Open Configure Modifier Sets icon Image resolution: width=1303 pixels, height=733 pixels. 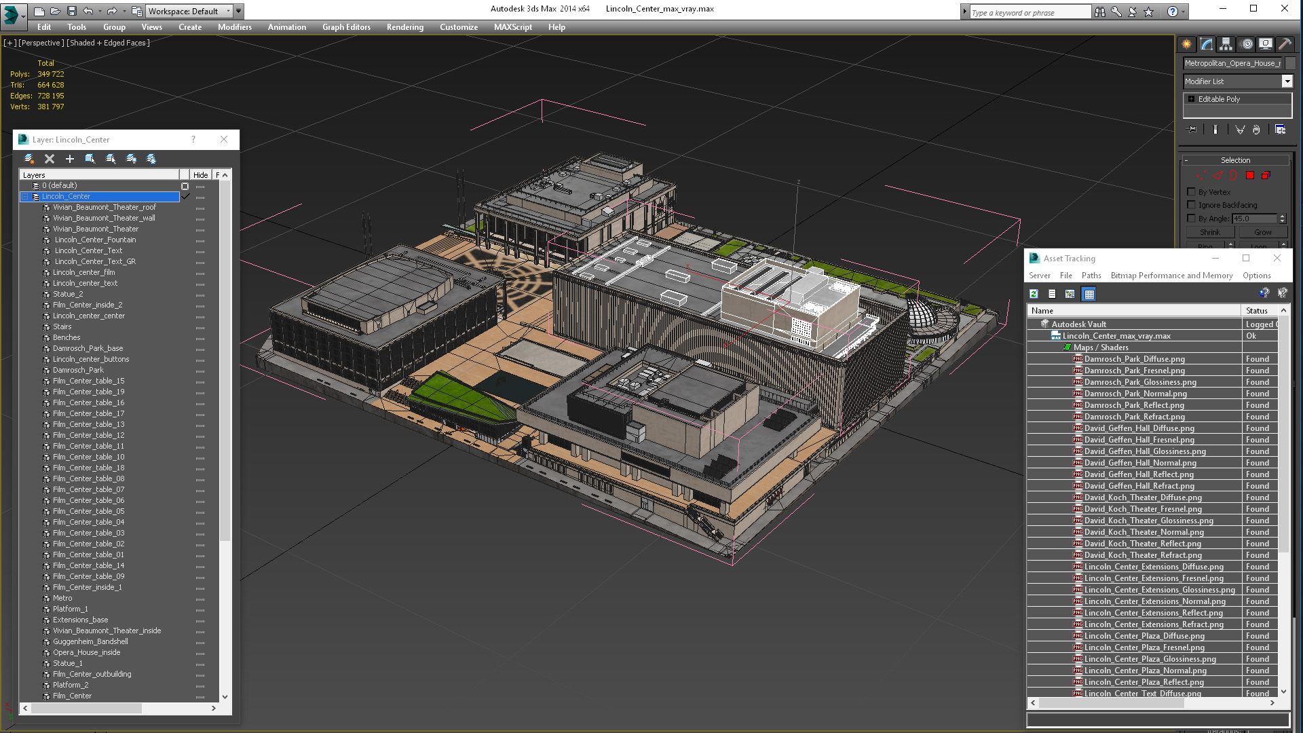(1280, 130)
